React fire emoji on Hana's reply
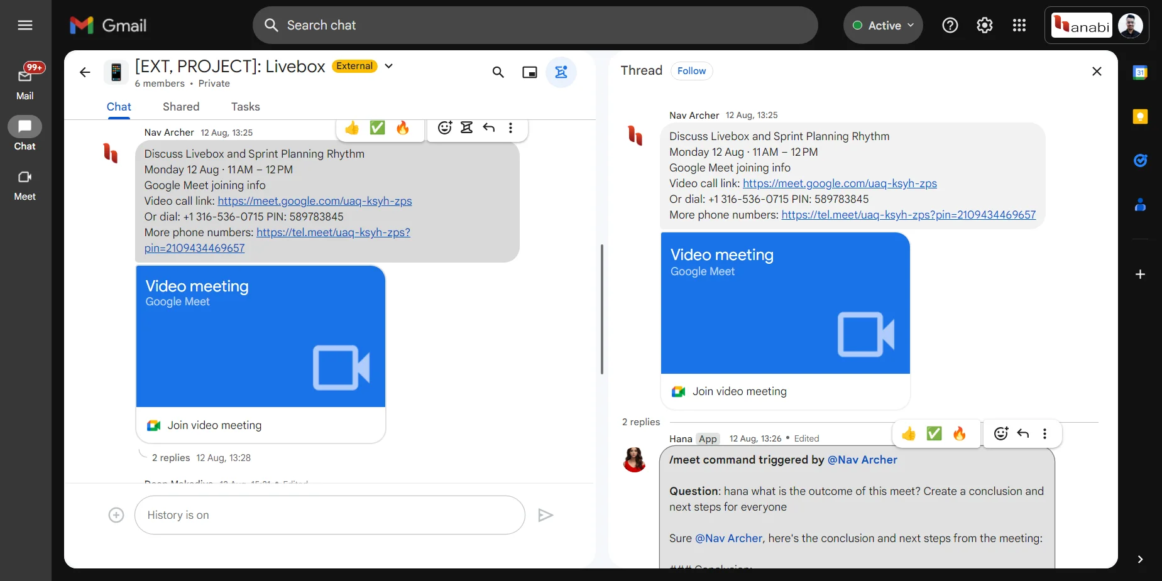 pos(960,433)
